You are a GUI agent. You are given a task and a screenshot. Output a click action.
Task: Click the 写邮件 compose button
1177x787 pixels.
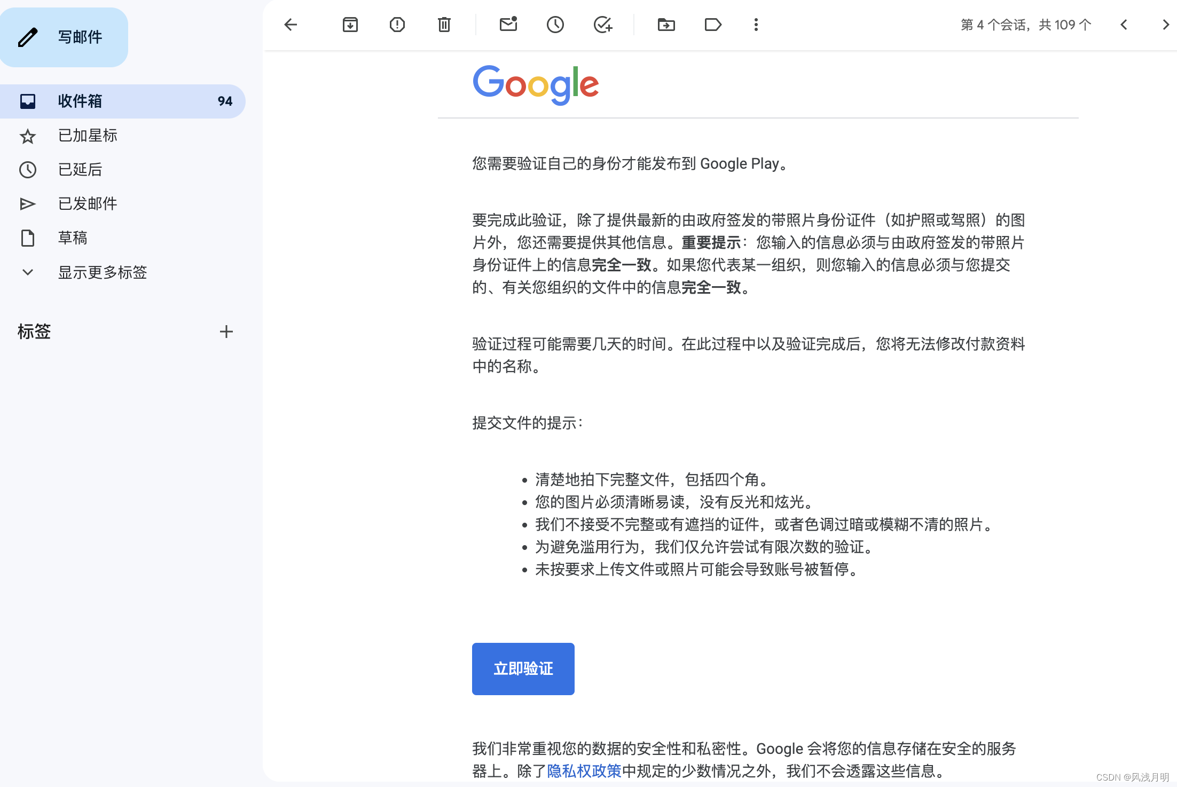coord(64,37)
